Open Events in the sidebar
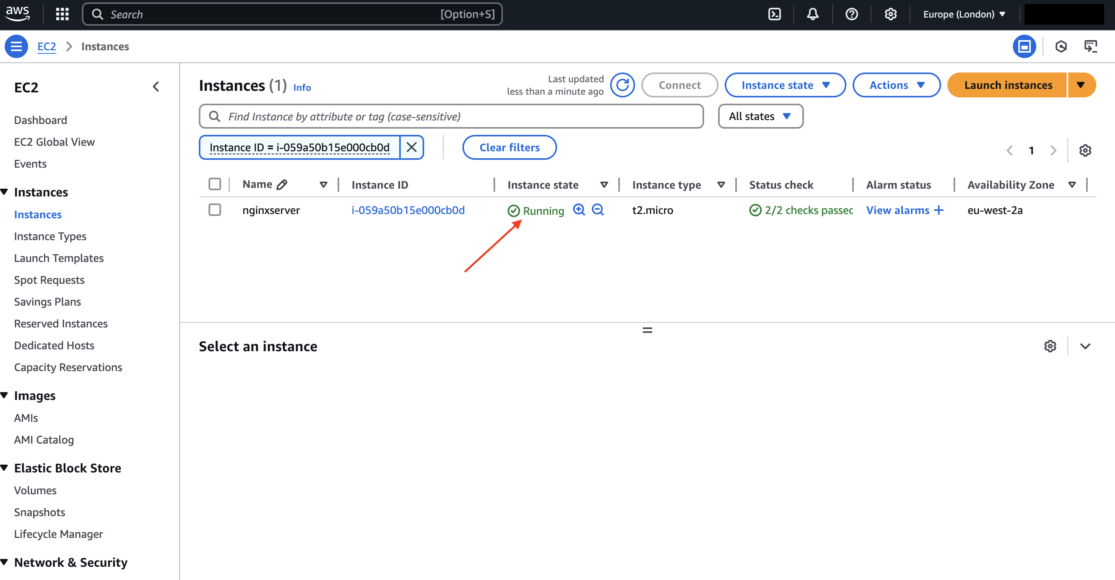The height and width of the screenshot is (580, 1115). (x=30, y=164)
